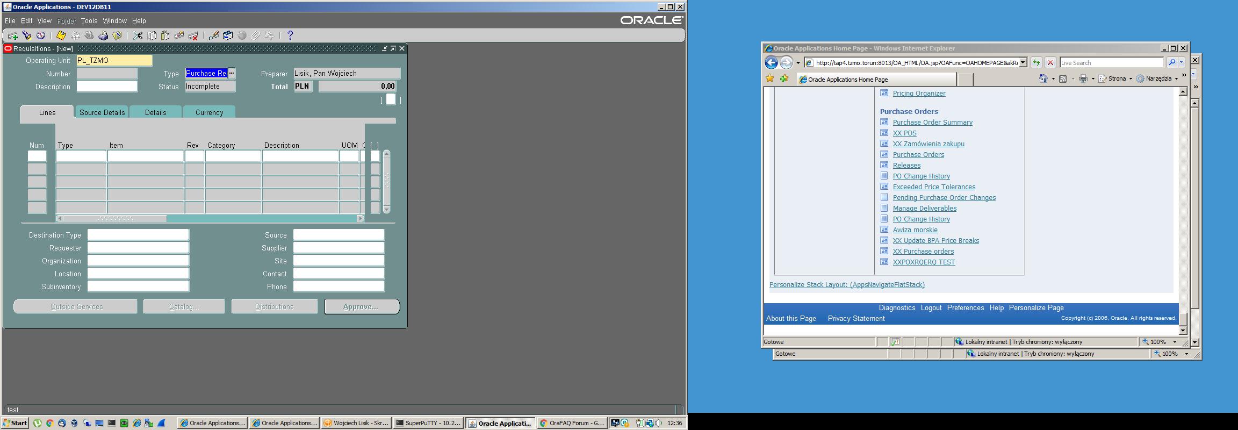Open the Narzędzia menu dropdown in IE
This screenshot has height=430, width=1238.
coord(1176,78)
